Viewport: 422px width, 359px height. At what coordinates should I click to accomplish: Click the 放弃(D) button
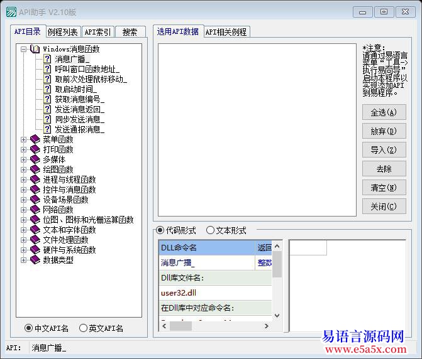tap(384, 131)
